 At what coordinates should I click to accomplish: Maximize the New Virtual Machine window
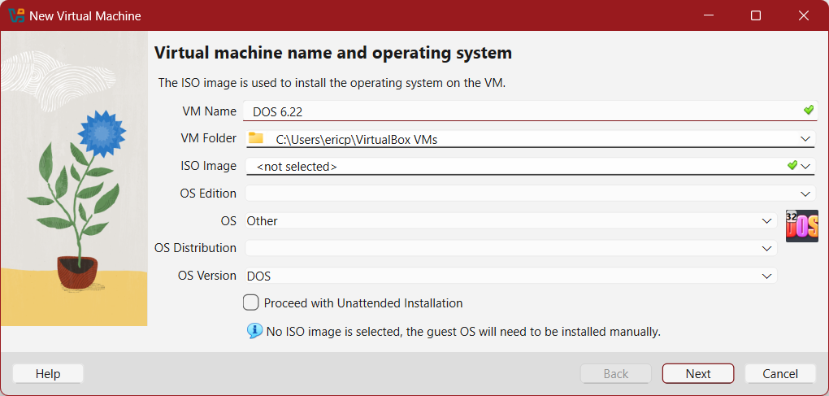pyautogui.click(x=756, y=15)
